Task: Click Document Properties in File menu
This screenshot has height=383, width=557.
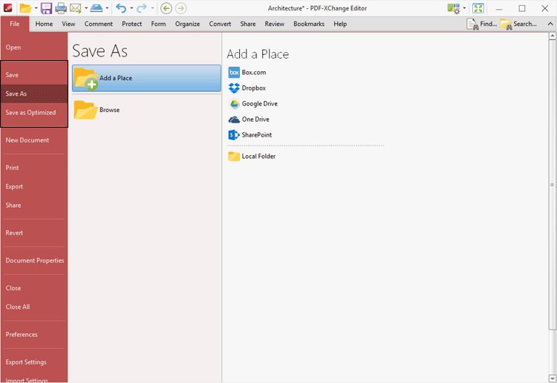Action: click(x=34, y=261)
